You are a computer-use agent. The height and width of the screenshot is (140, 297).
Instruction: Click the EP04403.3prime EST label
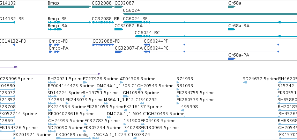pyautogui.click(x=158, y=121)
